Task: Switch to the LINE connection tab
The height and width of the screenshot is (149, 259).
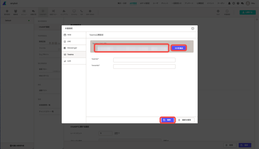Action: (x=74, y=41)
